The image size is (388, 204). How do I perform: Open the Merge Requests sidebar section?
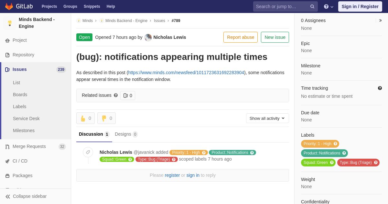[x=36, y=146]
